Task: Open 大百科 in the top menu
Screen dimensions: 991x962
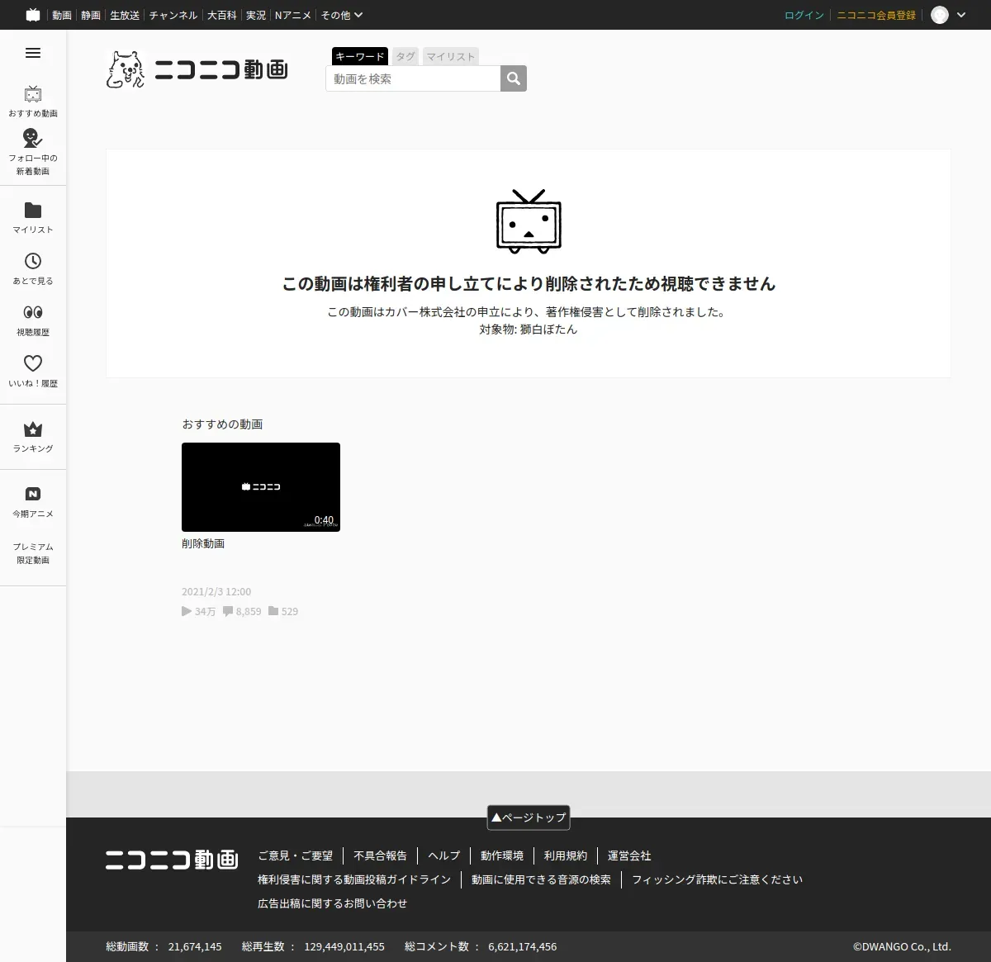Action: pyautogui.click(x=222, y=15)
